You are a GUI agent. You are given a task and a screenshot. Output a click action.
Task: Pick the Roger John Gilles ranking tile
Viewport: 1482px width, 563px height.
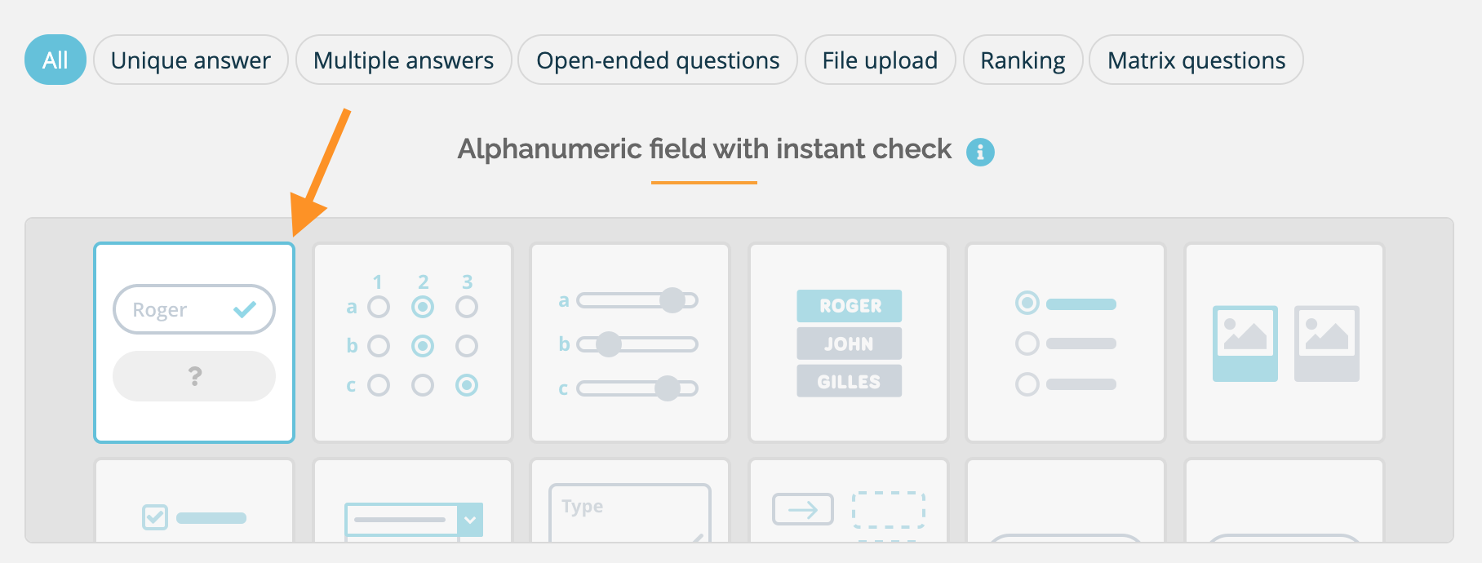point(849,343)
